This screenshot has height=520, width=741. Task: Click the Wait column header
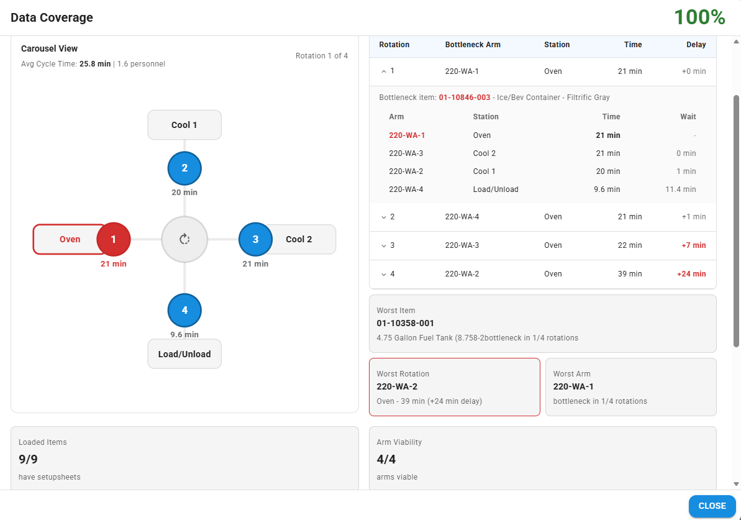pos(688,117)
